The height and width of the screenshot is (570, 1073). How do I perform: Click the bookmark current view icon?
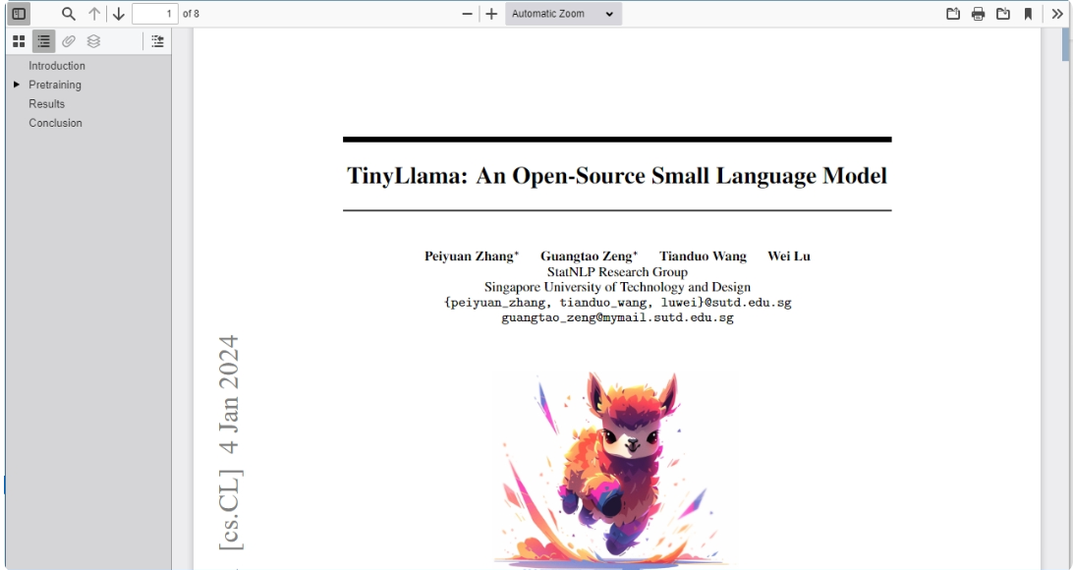(1028, 14)
